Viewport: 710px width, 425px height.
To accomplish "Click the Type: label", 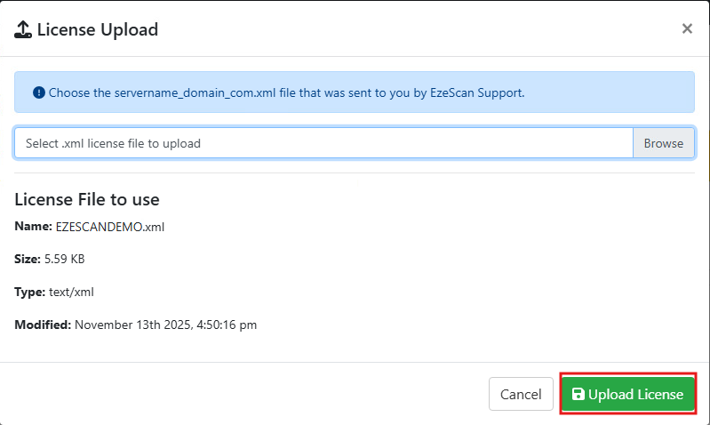I will coord(29,292).
